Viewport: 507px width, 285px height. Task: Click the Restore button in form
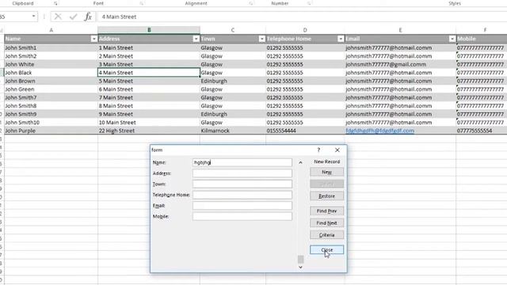pyautogui.click(x=326, y=196)
